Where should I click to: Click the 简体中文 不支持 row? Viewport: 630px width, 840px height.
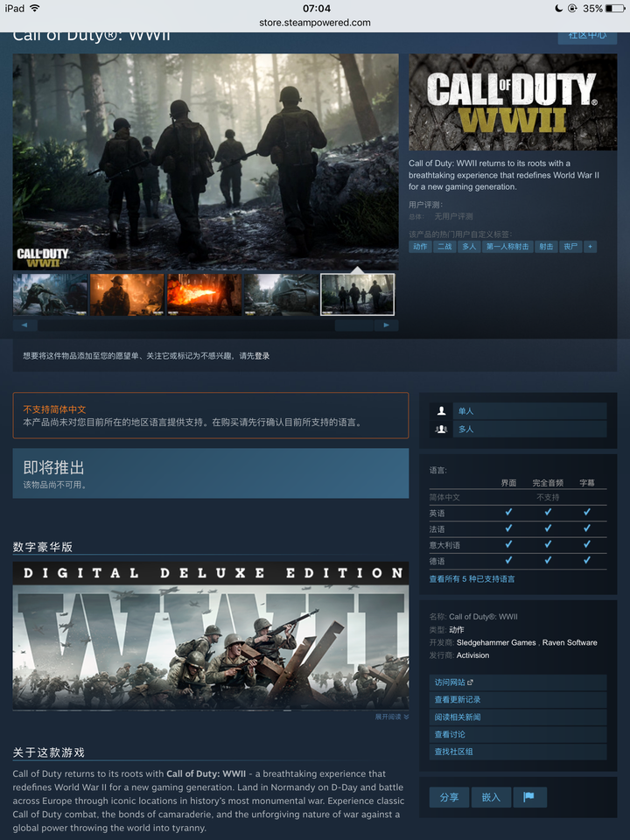coord(517,497)
